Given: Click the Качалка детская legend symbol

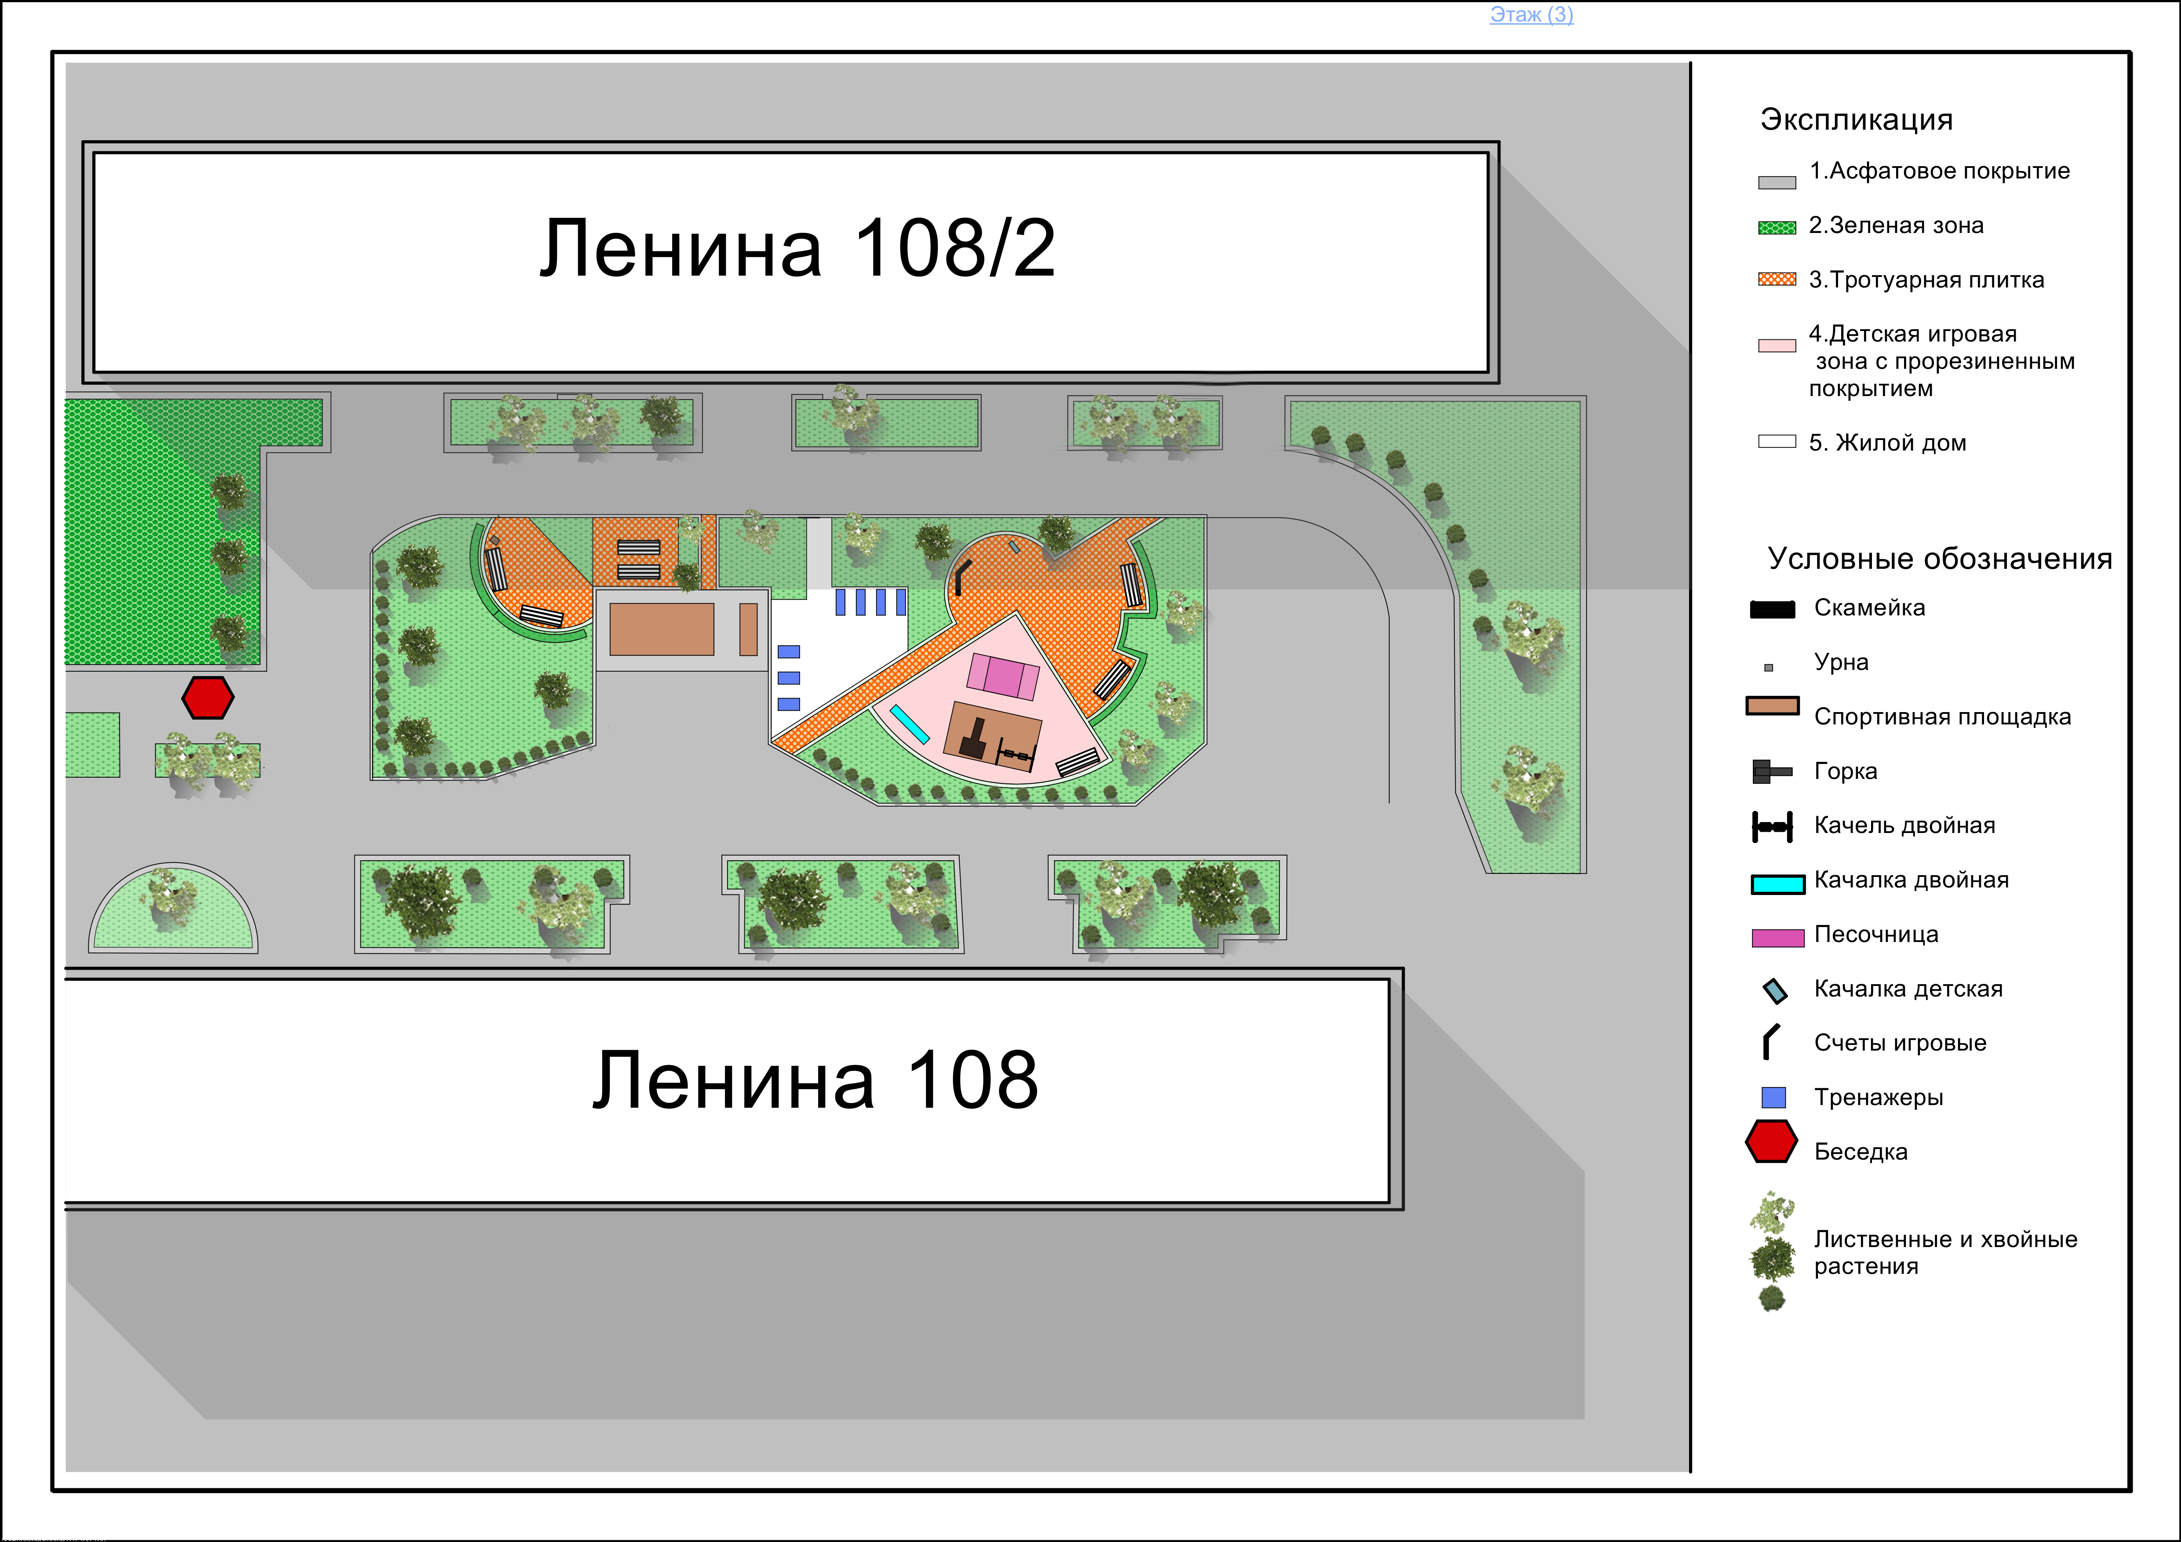Looking at the screenshot, I should (x=1775, y=991).
